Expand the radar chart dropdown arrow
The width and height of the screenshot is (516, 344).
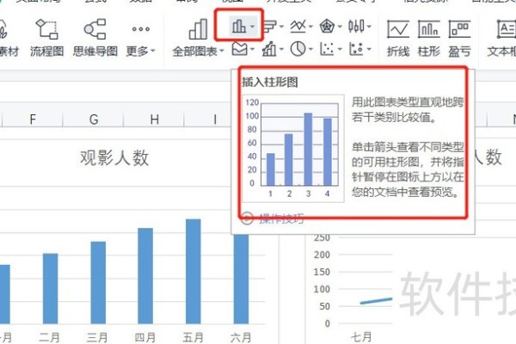340,26
